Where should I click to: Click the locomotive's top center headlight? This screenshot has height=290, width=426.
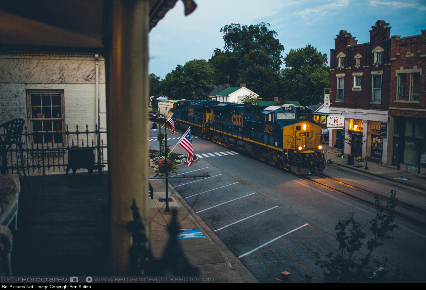(304, 126)
